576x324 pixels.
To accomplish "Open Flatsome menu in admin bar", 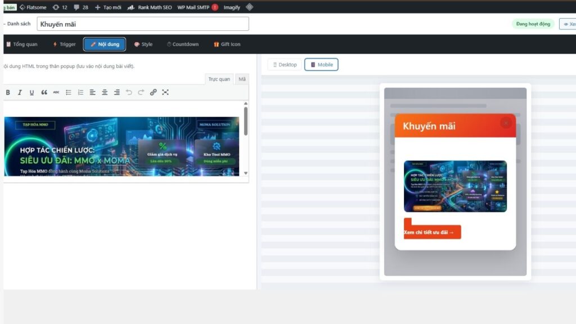I will (33, 7).
